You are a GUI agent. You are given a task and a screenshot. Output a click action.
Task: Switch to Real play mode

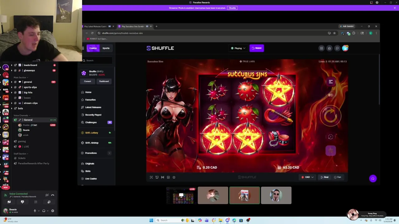coord(324,177)
